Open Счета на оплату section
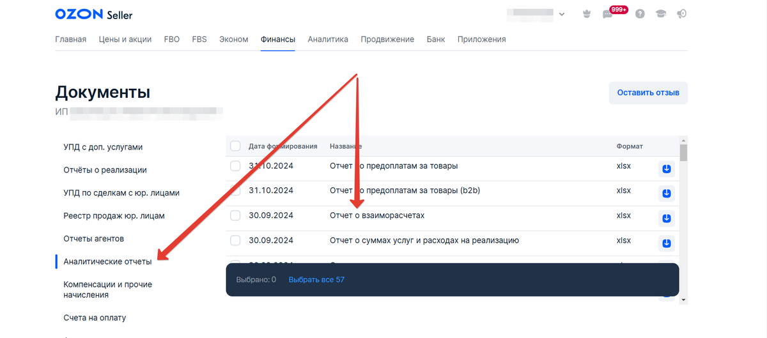Viewport: 767px width, 338px height. pyautogui.click(x=95, y=318)
